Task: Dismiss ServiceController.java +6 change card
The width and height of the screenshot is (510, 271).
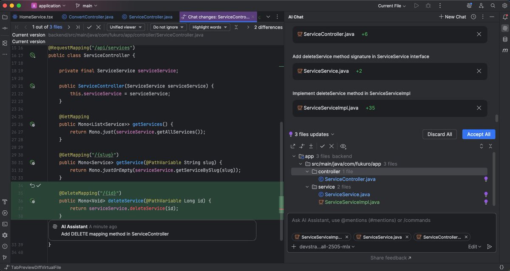Action: 479,34
